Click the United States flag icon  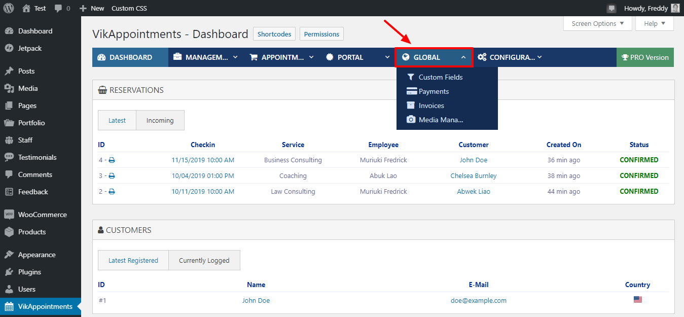pos(638,300)
